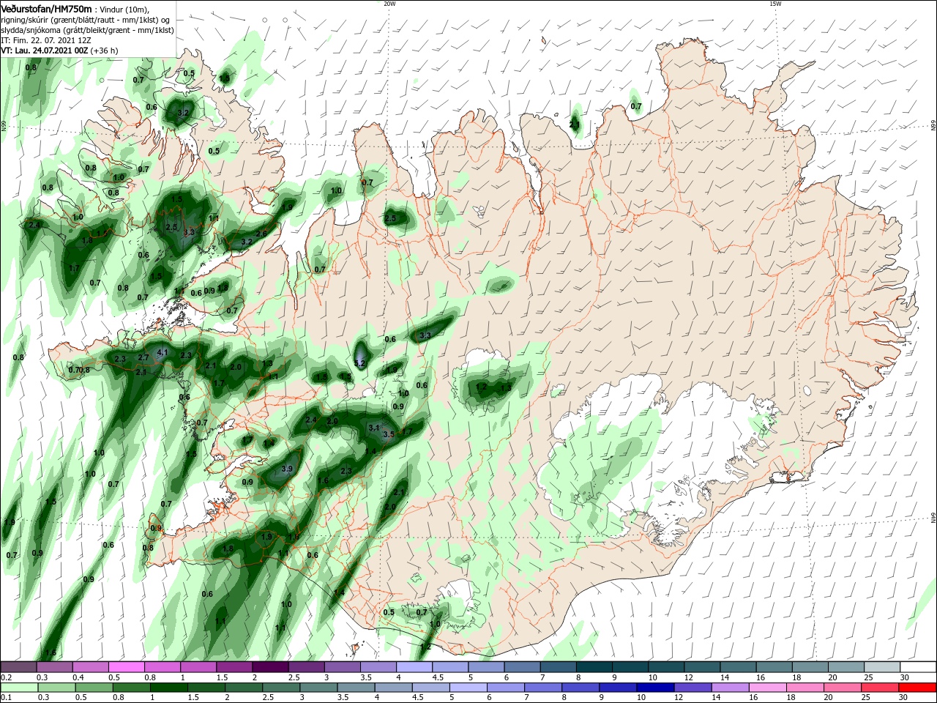Click the 15W longitude label
The width and height of the screenshot is (937, 703).
[x=775, y=4]
